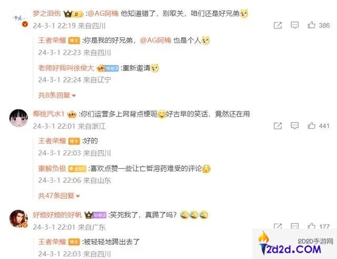View 好烦好烦的好帆 avatar picture
337x259 pixels.
(19, 219)
